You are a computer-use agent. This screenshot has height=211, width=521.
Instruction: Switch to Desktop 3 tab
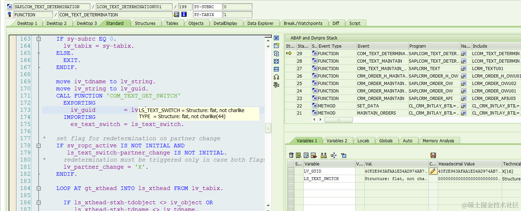pyautogui.click(x=87, y=23)
